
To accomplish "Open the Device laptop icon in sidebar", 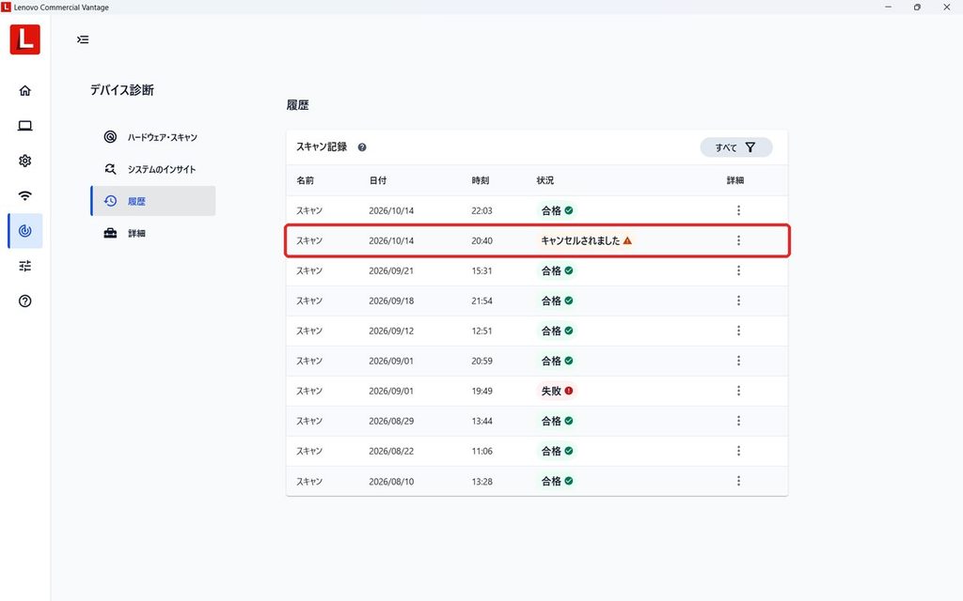I will pos(24,126).
